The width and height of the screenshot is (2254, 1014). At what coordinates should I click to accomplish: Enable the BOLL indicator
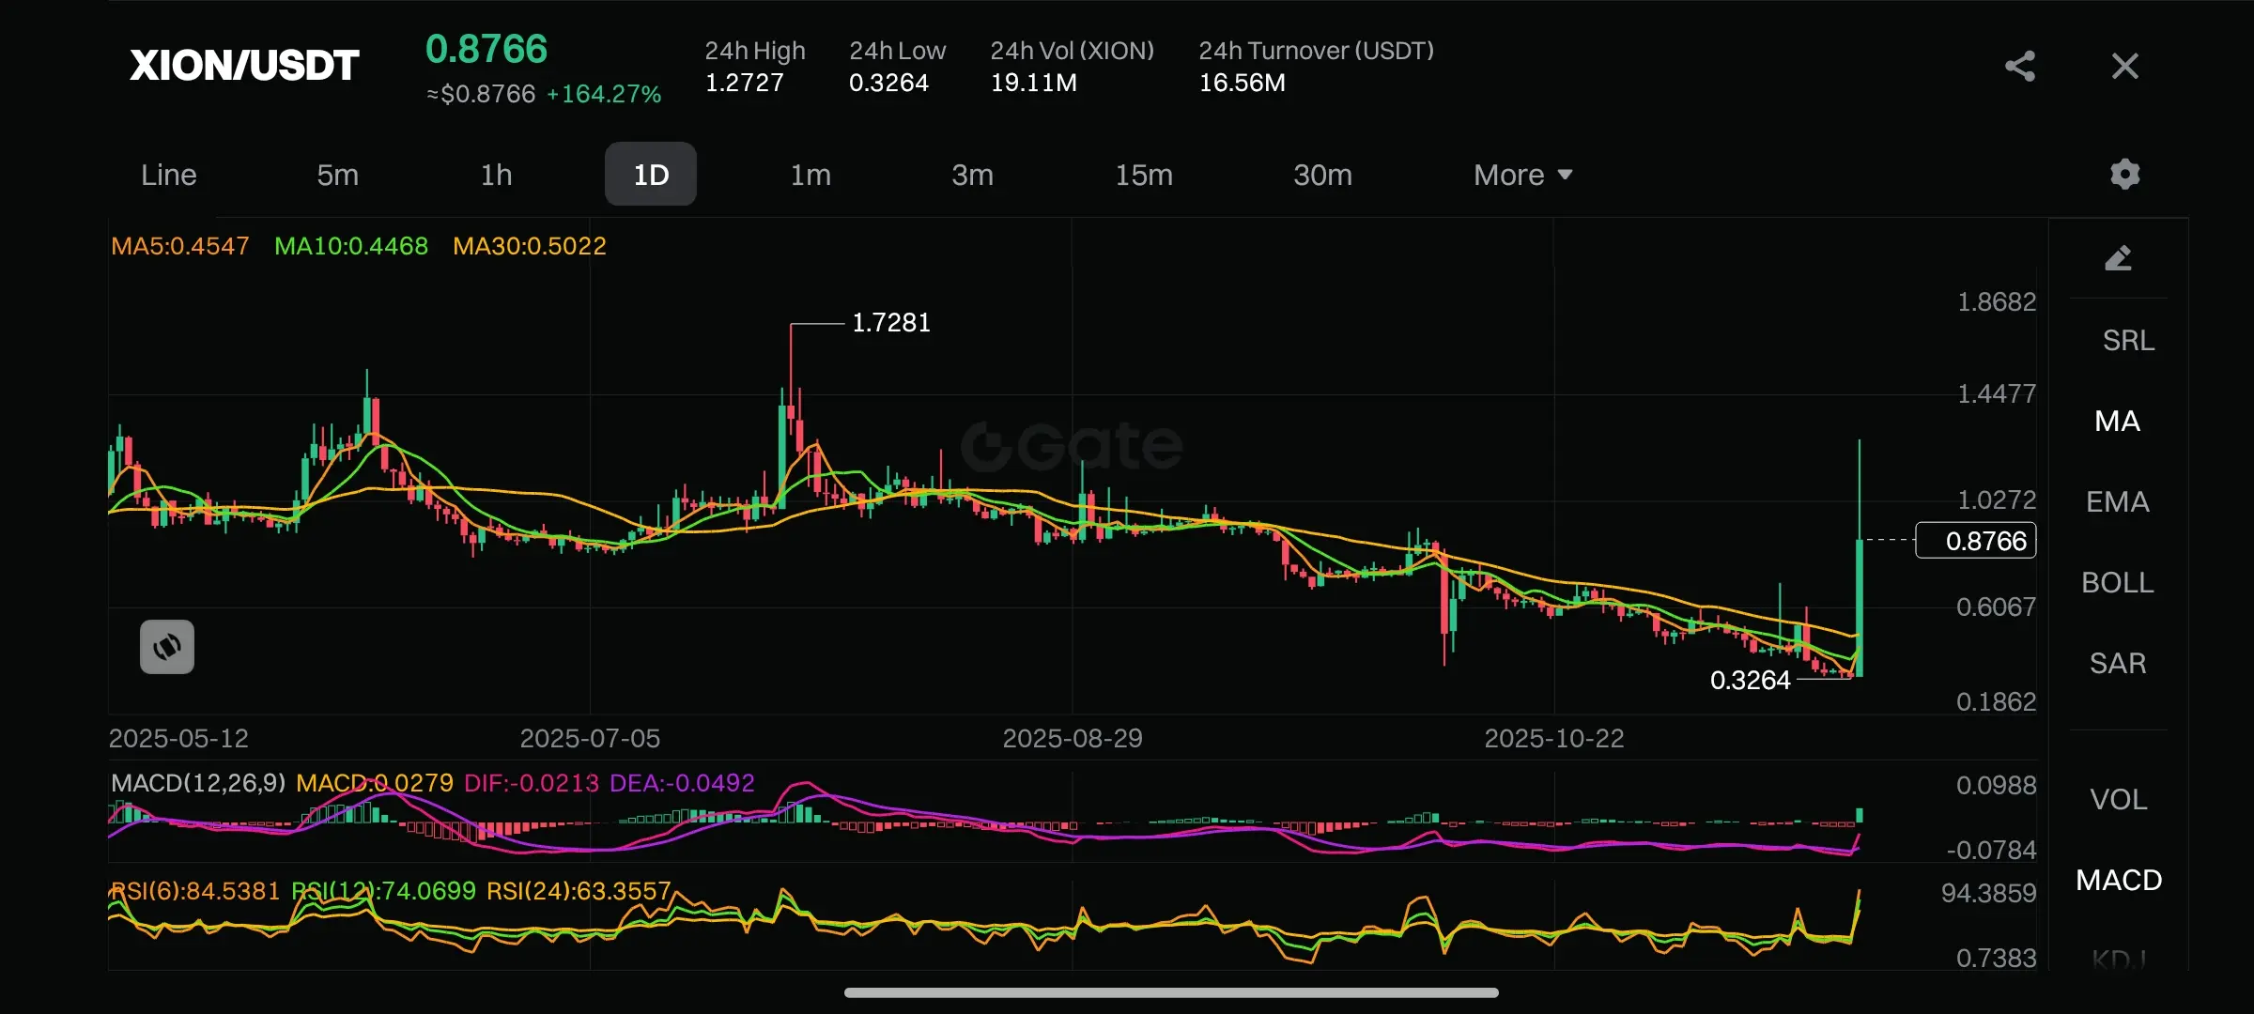pyautogui.click(x=2117, y=582)
